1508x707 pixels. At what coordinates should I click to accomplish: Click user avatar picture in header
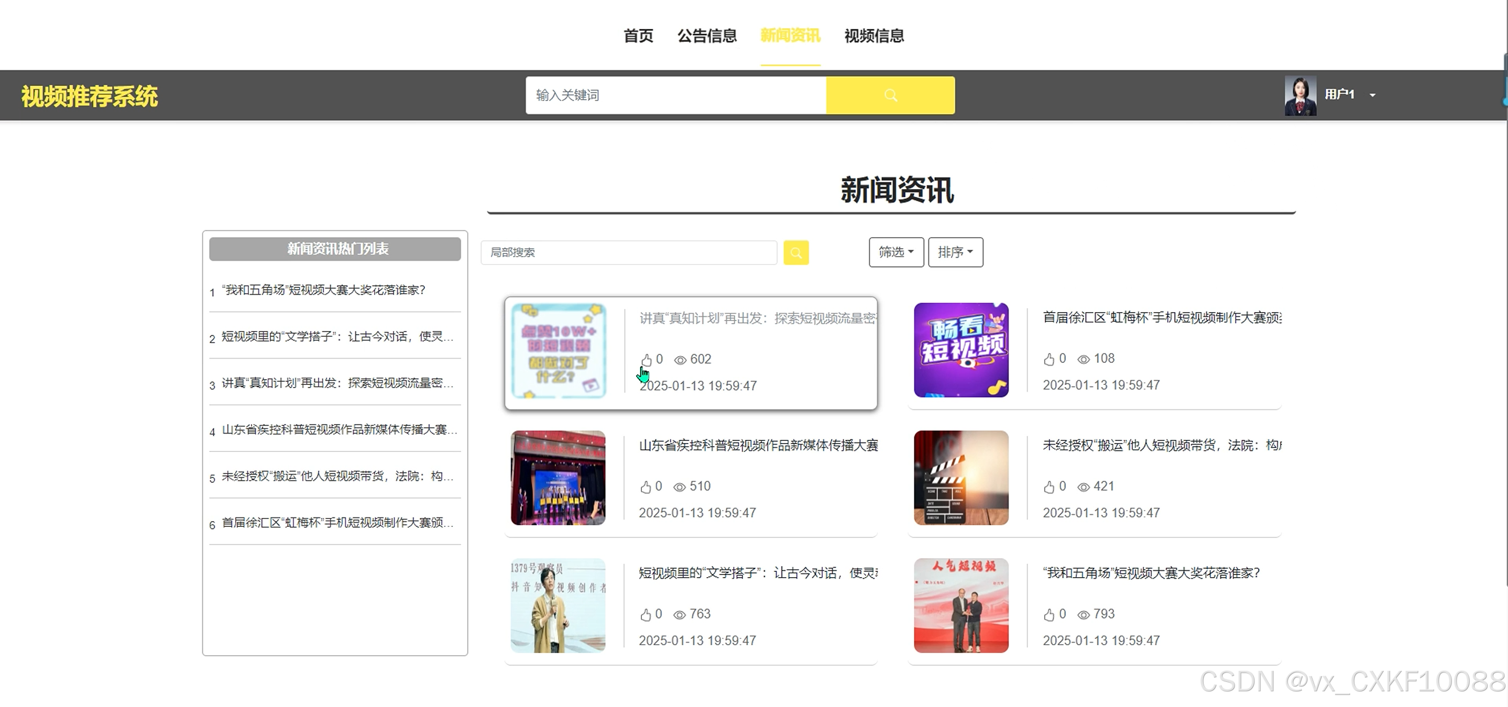pyautogui.click(x=1299, y=95)
